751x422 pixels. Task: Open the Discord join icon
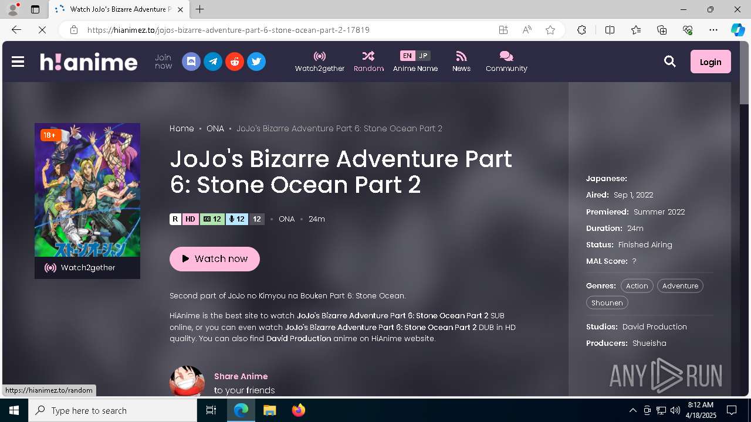pyautogui.click(x=191, y=62)
